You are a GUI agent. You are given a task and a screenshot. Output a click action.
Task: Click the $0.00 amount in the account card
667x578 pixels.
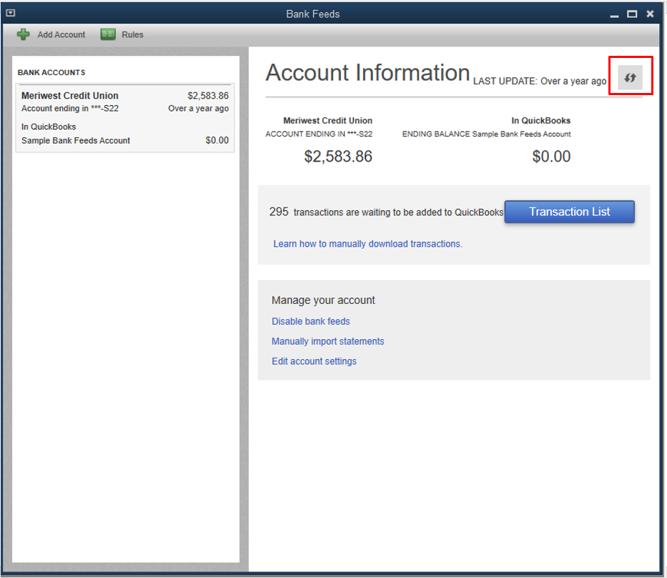[x=217, y=140]
